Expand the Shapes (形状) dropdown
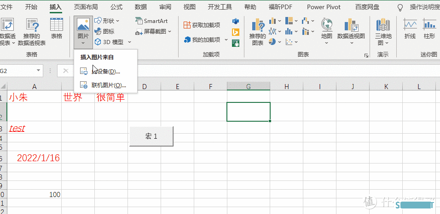The width and height of the screenshot is (440, 214). (118, 21)
